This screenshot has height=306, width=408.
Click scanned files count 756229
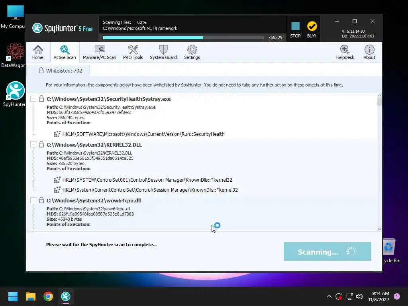[275, 37]
